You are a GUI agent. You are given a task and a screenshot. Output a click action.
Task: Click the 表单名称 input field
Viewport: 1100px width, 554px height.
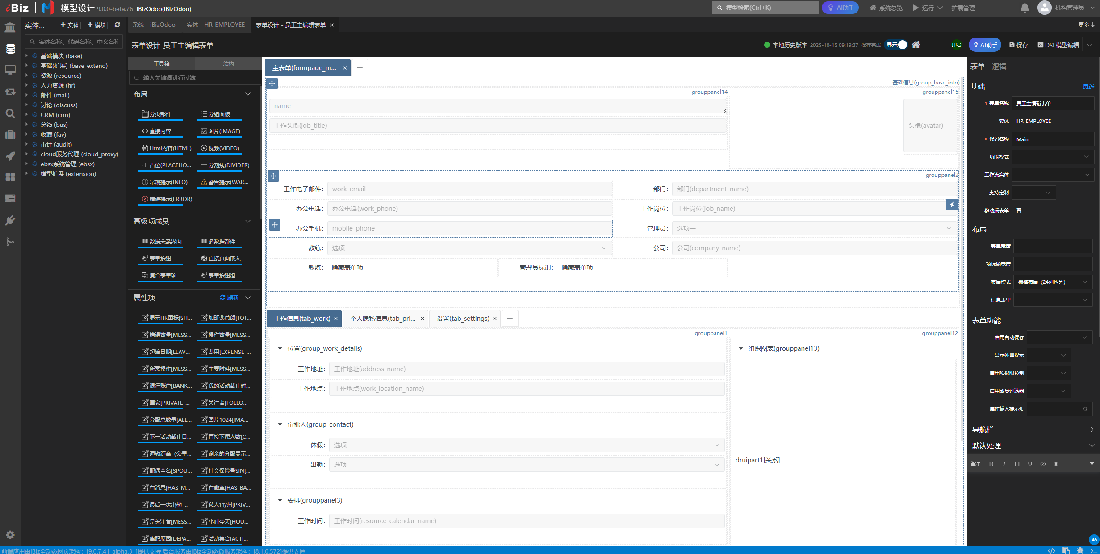[1052, 103]
